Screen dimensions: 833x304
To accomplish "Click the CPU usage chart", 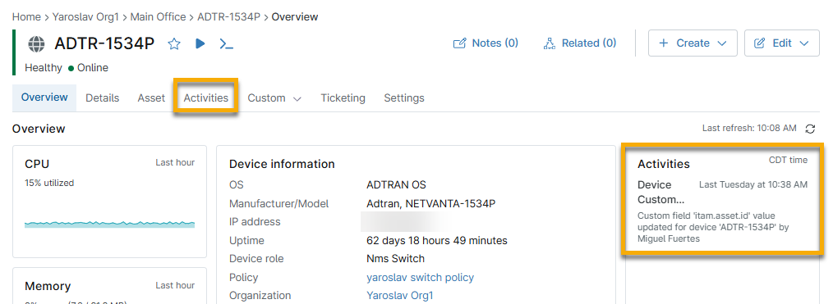I will click(x=109, y=224).
